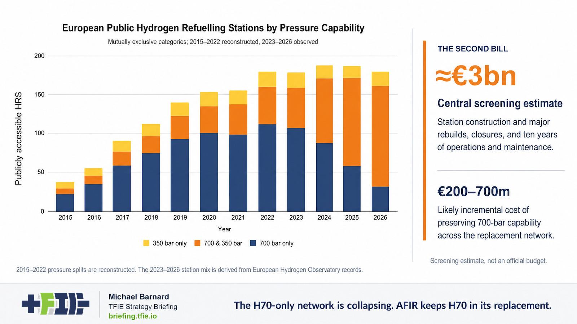
Task: Click the 50 y-axis tick label
Action: tap(41, 172)
